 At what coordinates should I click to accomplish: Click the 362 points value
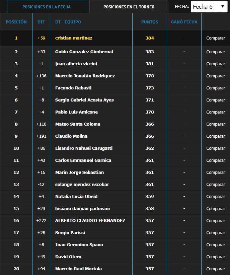[150, 148]
